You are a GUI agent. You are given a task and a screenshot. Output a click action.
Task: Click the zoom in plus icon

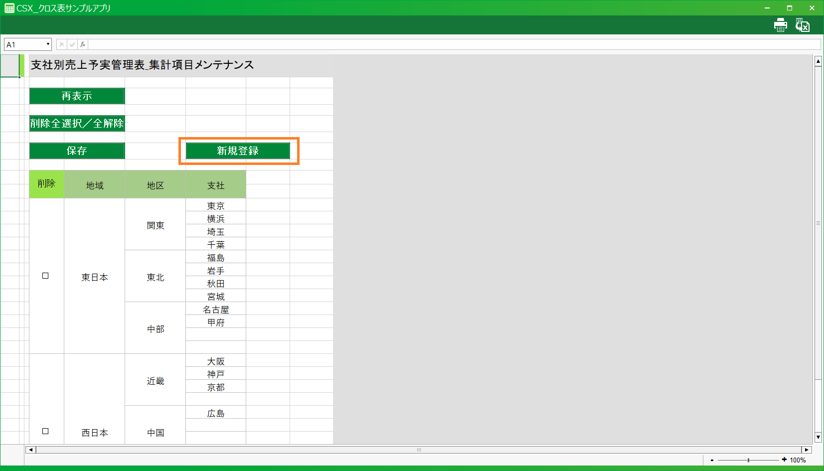click(784, 460)
